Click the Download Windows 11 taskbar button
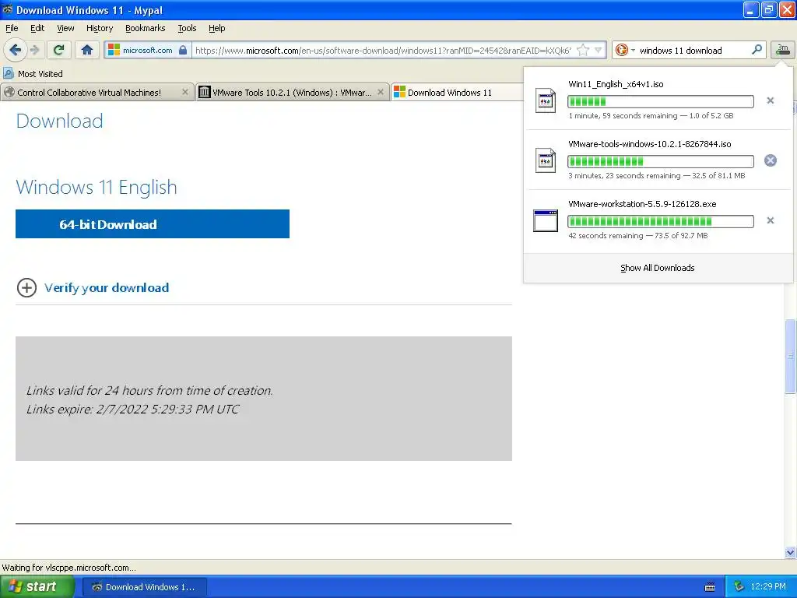The height and width of the screenshot is (598, 797). pyautogui.click(x=144, y=587)
